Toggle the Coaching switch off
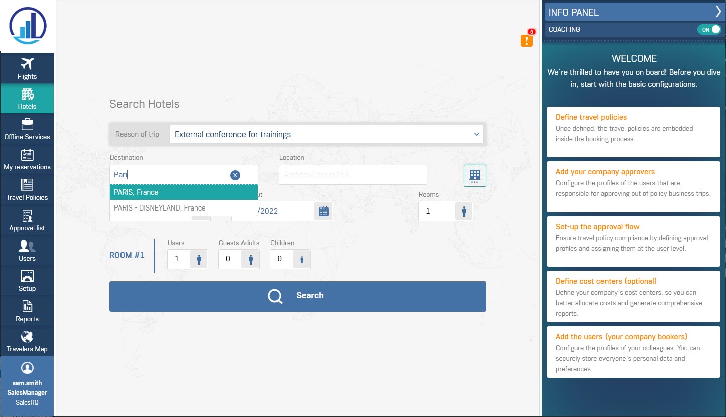Image resolution: width=726 pixels, height=417 pixels. coord(708,30)
